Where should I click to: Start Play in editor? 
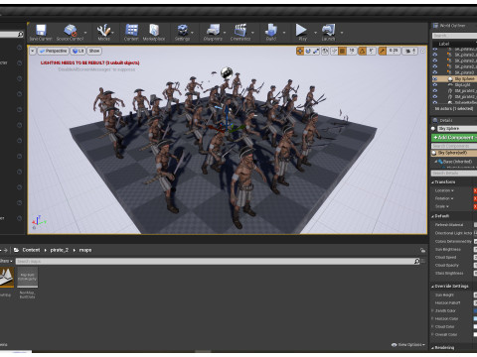point(301,33)
